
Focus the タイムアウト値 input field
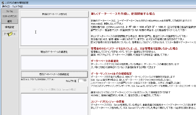(82, 81)
